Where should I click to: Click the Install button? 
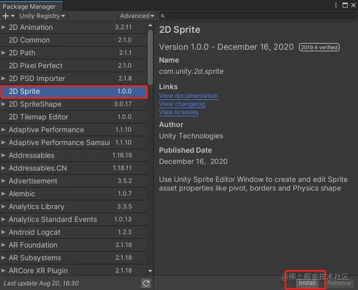pos(307,283)
